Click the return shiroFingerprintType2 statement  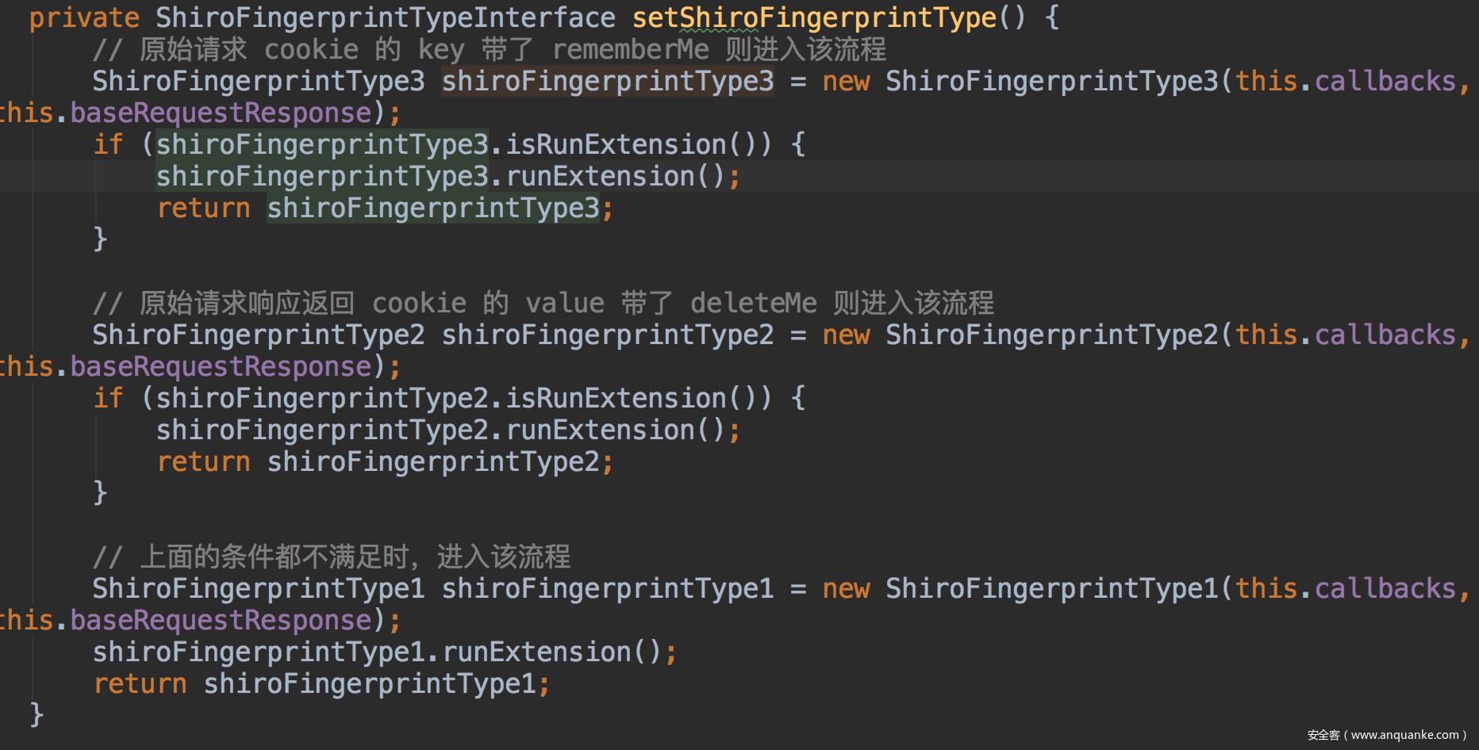(x=385, y=461)
